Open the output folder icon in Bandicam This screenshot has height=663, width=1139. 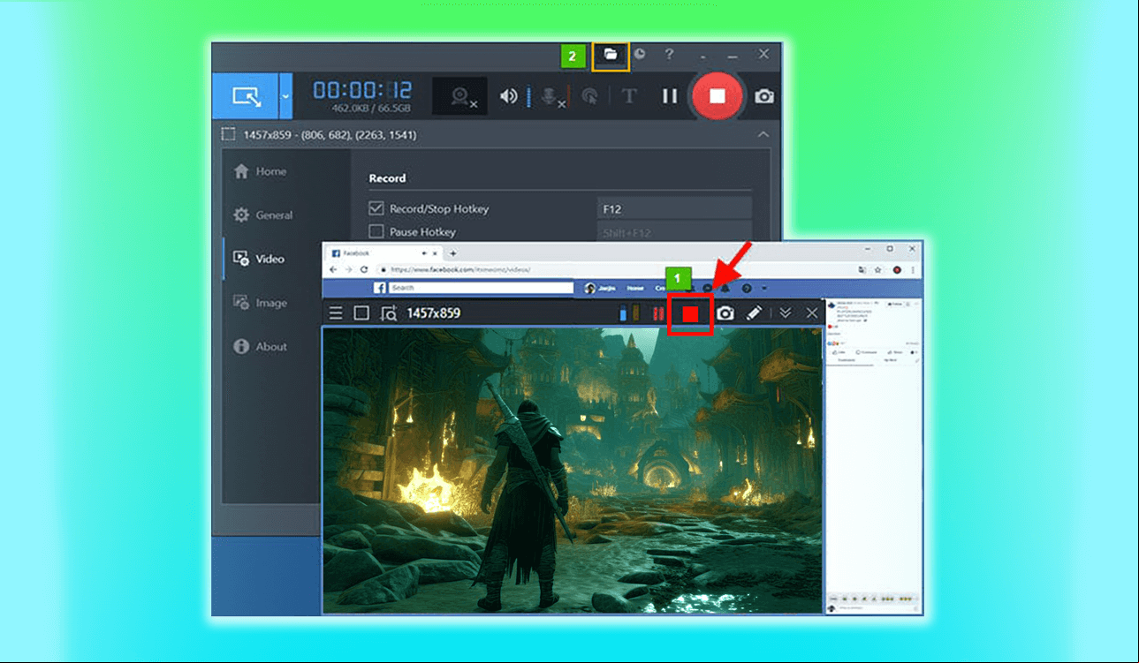pos(610,55)
